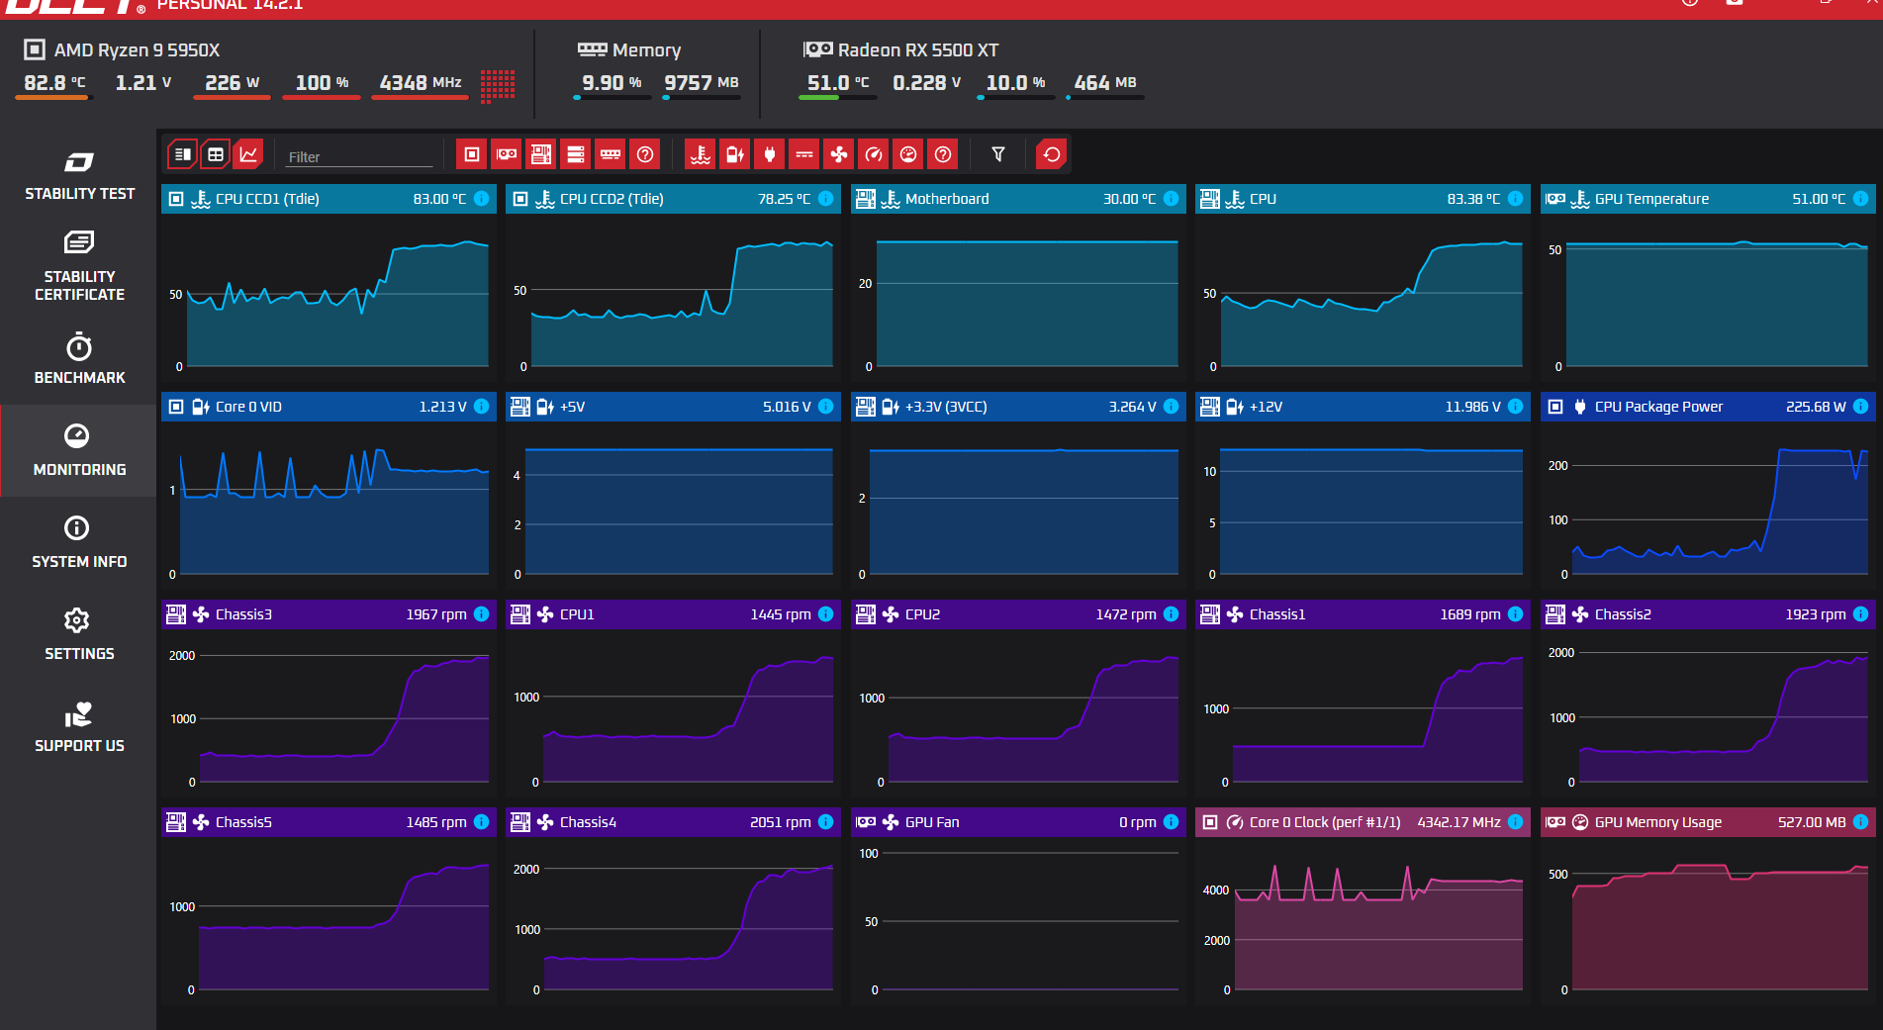Toggle the voltage sensor type filter
The height and width of the screenshot is (1030, 1883).
[735, 154]
